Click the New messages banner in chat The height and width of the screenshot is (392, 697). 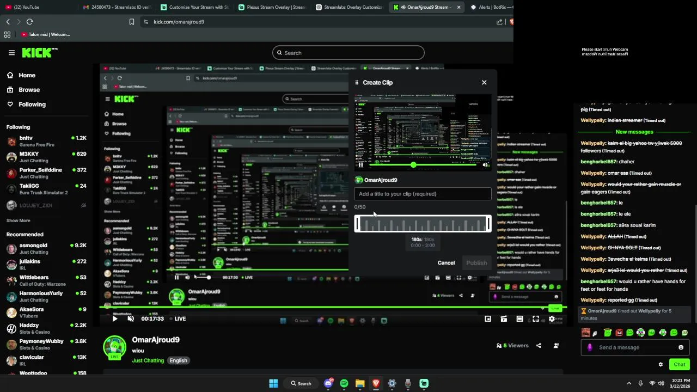pyautogui.click(x=634, y=132)
